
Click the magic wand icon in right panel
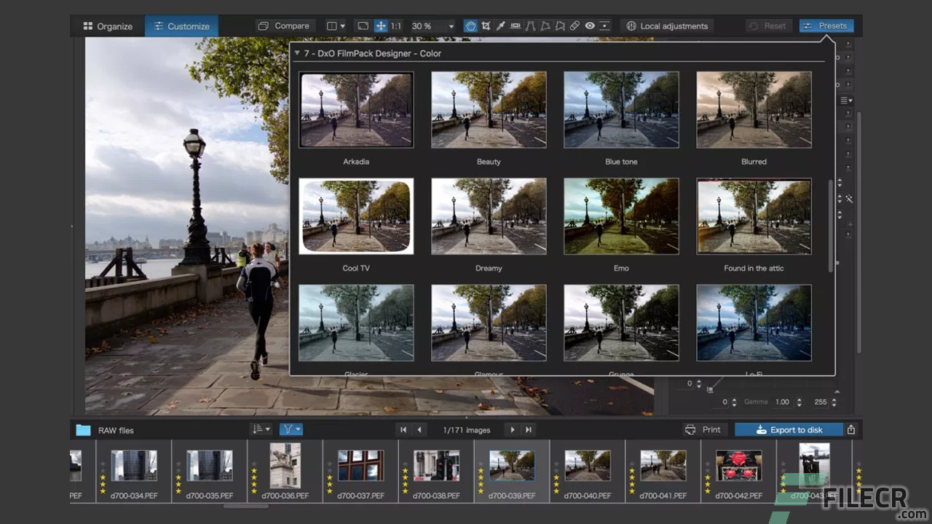849,199
